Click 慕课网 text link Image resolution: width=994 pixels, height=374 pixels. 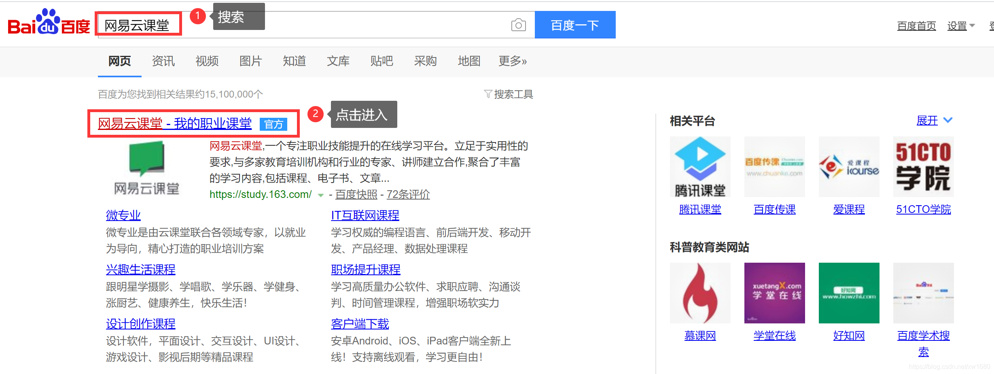(x=700, y=336)
